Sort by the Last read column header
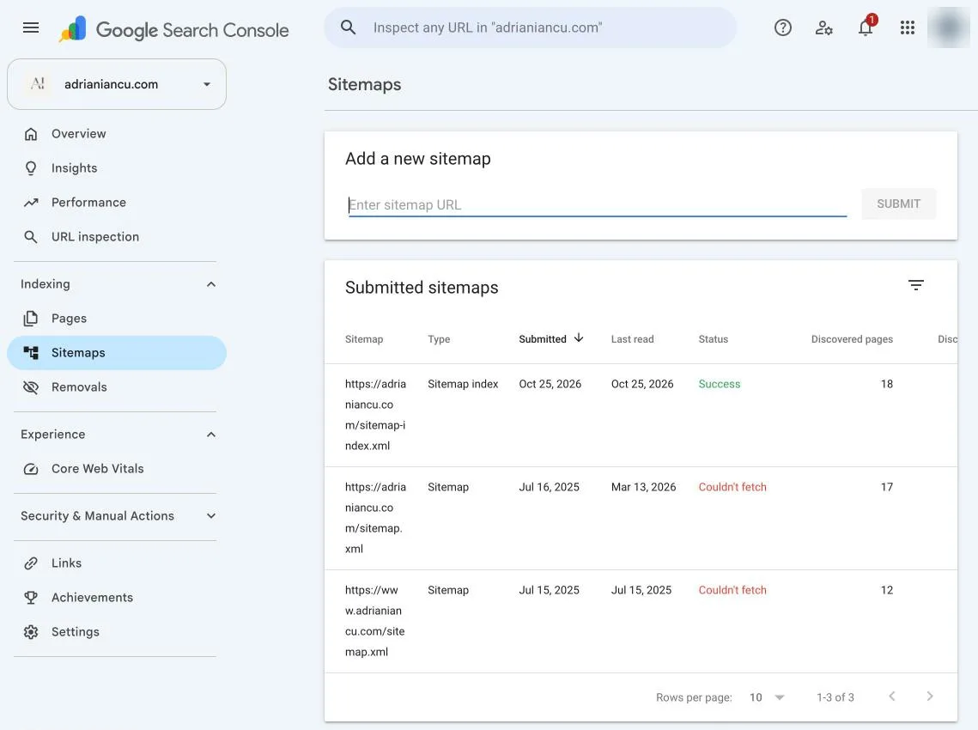The width and height of the screenshot is (978, 730). [633, 338]
